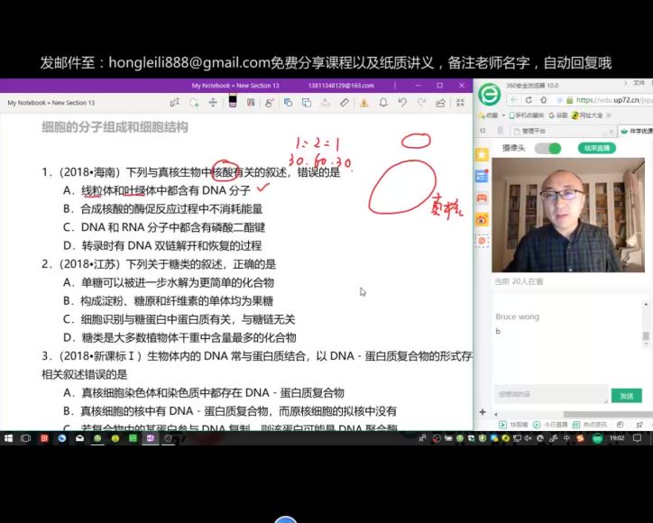Exit full-screen mode with collapse arrows

pyautogui.click(x=460, y=103)
